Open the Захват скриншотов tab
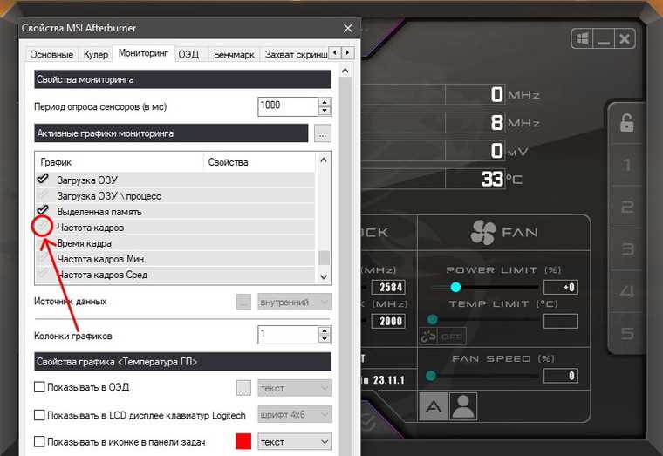Screen dimensions: 663x456 (x=295, y=55)
